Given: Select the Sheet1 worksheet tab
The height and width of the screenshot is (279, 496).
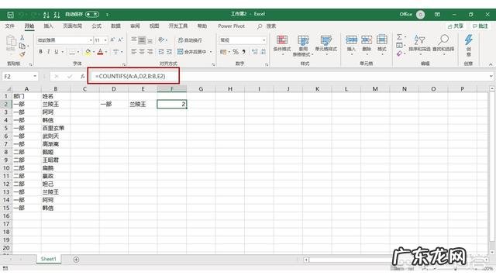Looking at the screenshot, I should click(x=48, y=259).
